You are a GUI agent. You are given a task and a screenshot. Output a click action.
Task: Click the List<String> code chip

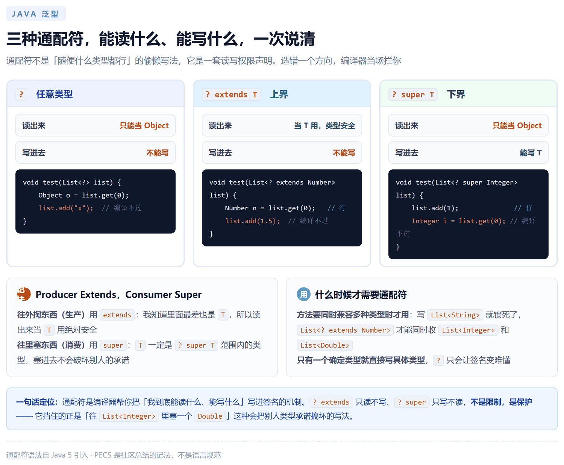pos(455,315)
